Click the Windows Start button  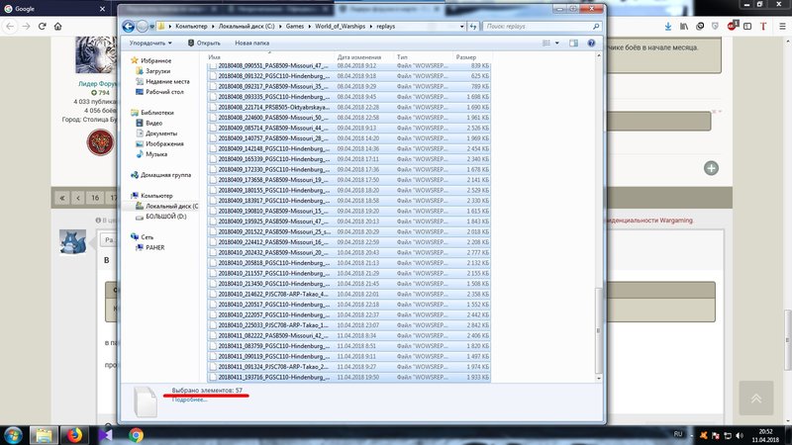(14, 434)
